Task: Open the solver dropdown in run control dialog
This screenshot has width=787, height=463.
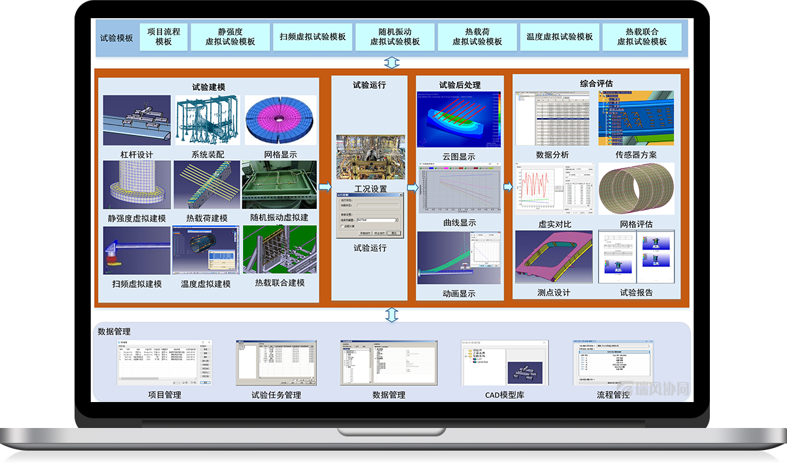Action: 395,220
